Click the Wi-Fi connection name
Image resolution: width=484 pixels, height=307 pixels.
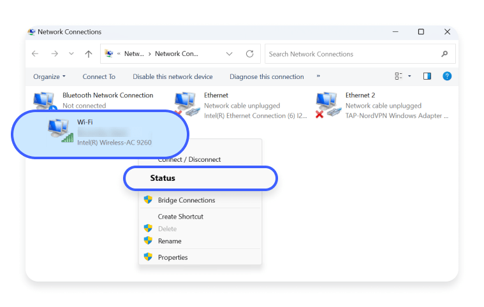point(85,122)
